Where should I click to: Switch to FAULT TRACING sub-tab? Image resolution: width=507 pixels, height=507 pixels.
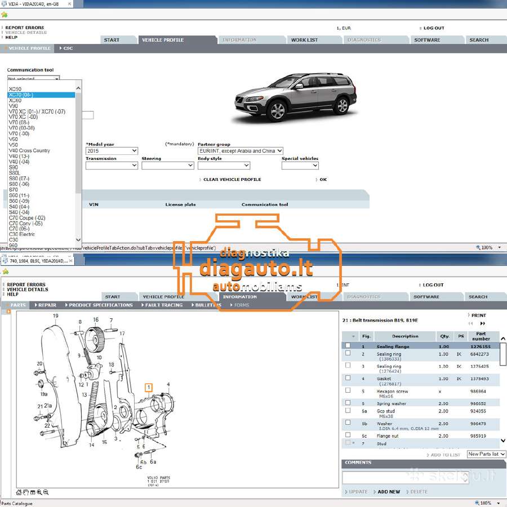click(x=162, y=305)
